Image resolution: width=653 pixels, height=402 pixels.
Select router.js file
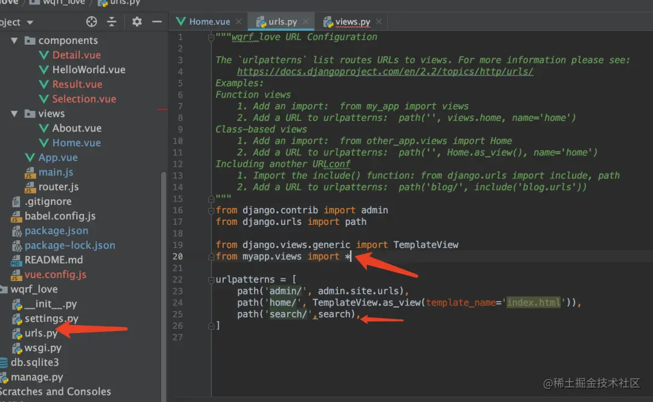tap(58, 187)
